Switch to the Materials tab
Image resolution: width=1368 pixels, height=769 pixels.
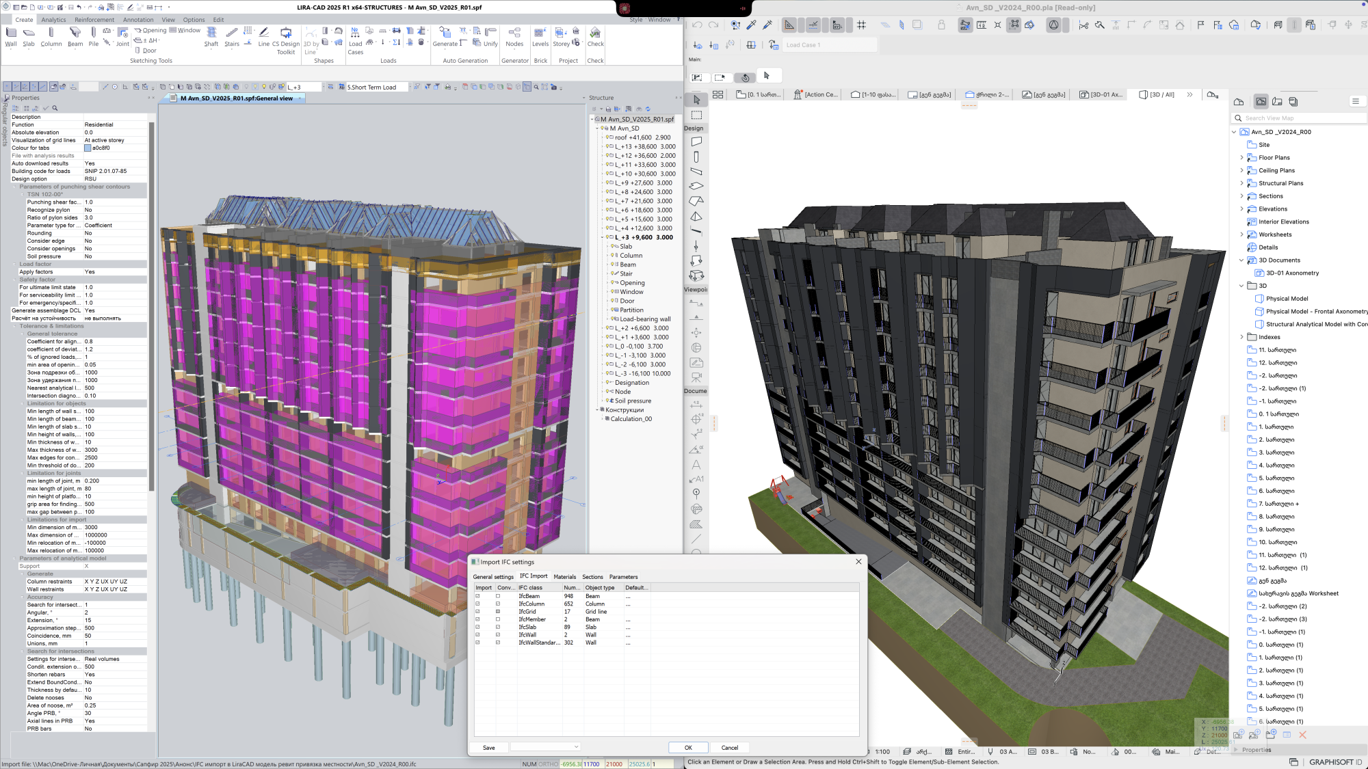(564, 577)
